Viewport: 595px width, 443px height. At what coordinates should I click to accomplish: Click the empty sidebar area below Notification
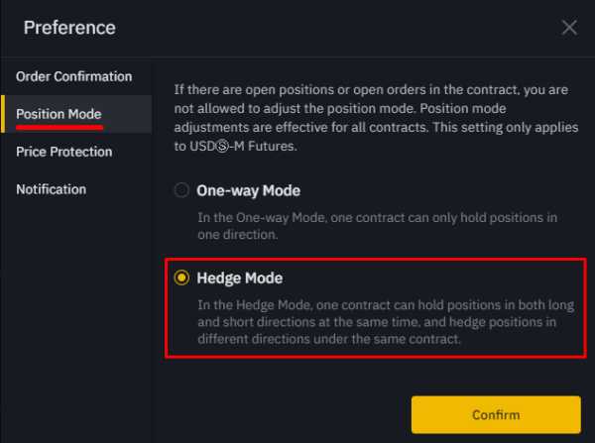tap(75, 317)
